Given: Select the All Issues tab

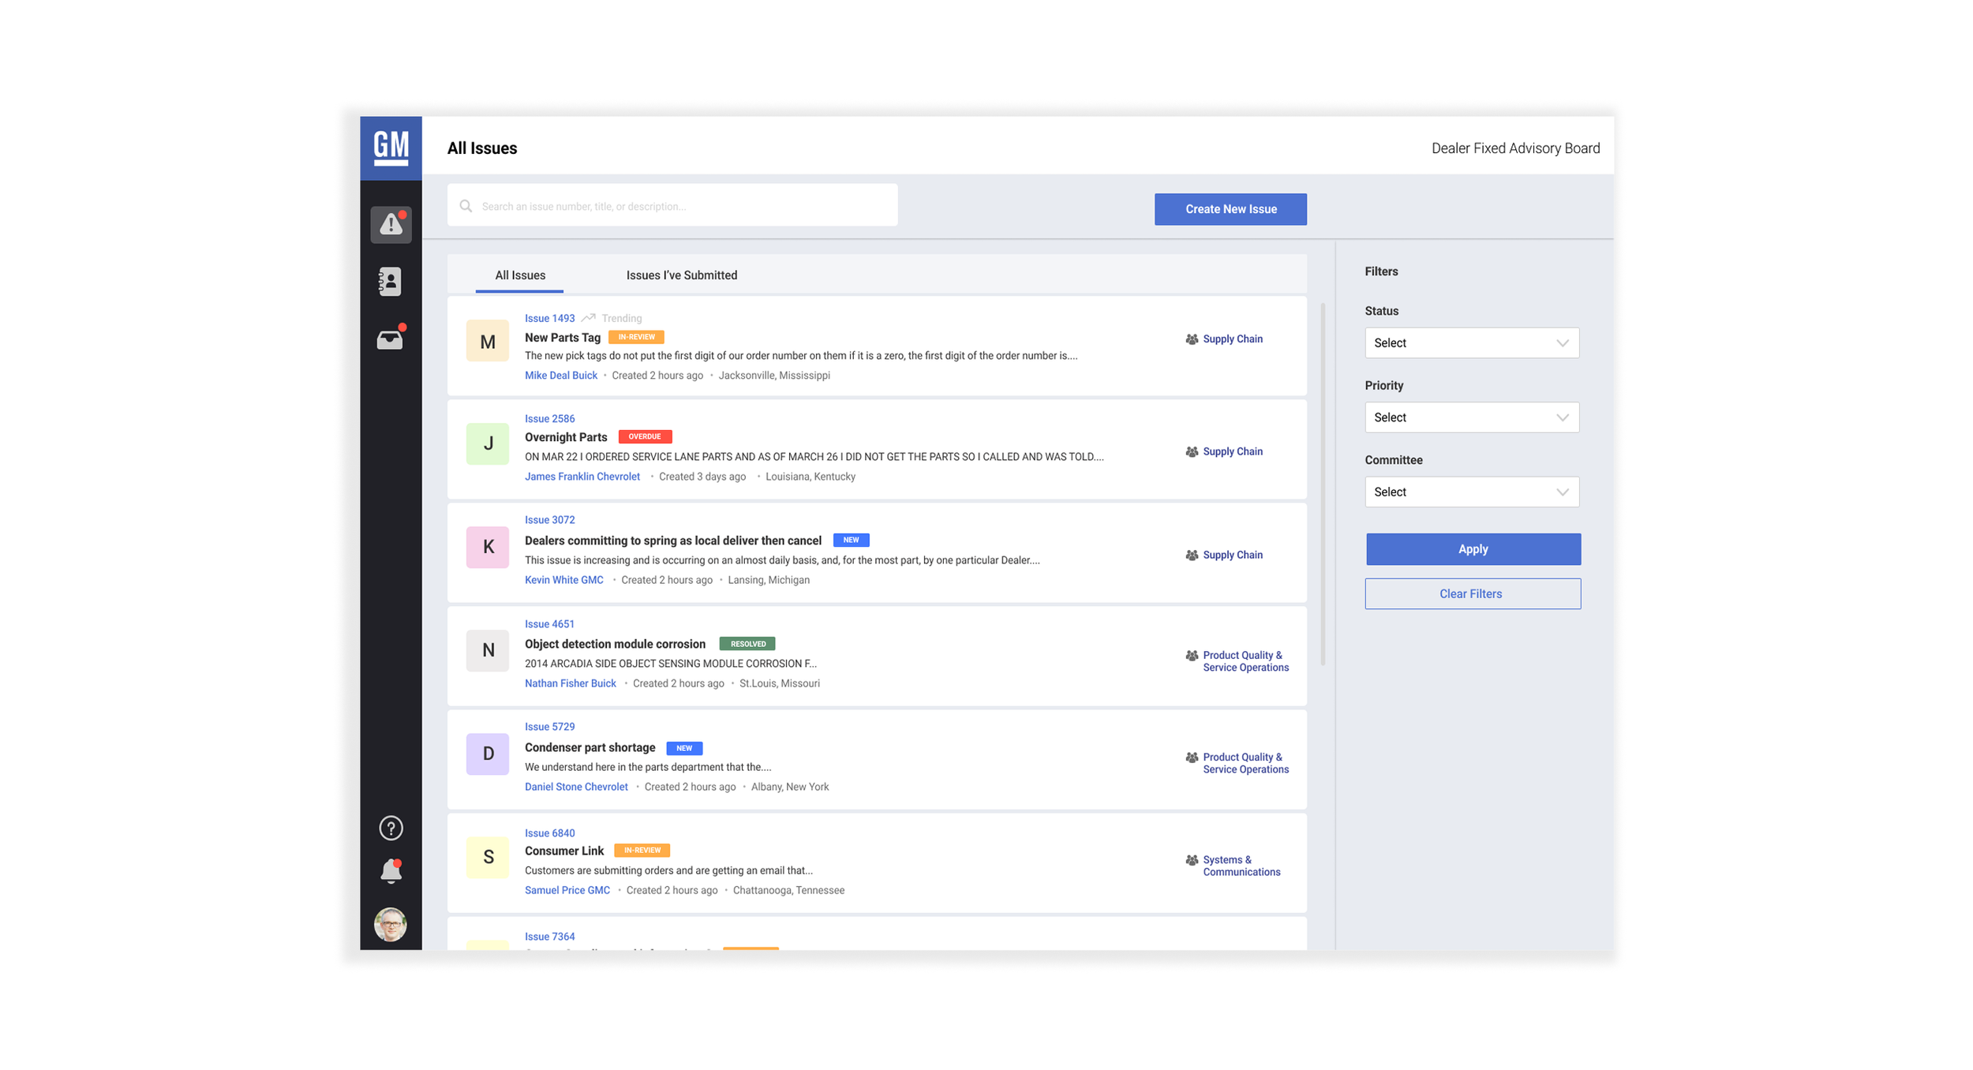Looking at the screenshot, I should click(x=519, y=275).
